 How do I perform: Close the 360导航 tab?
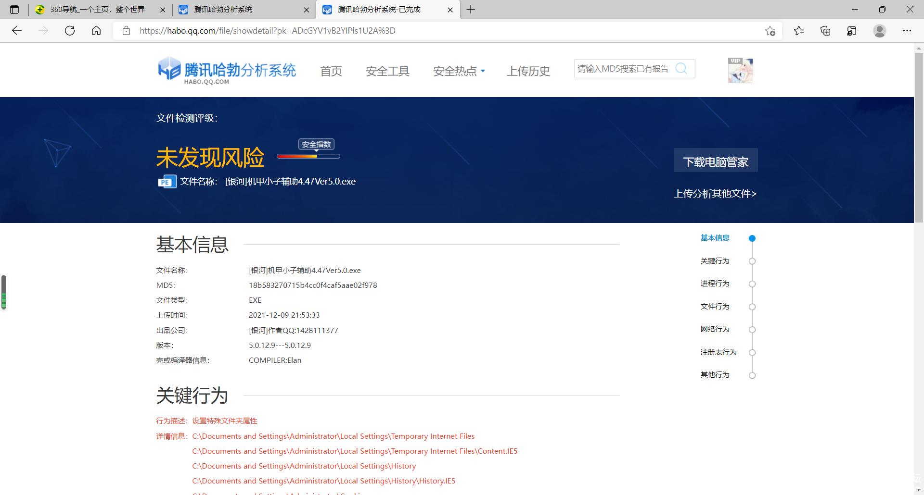(163, 10)
